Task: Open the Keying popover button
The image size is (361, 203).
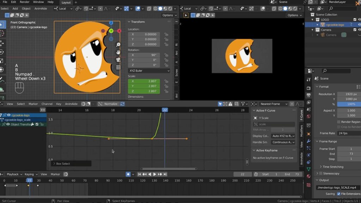Action: tap(31, 174)
